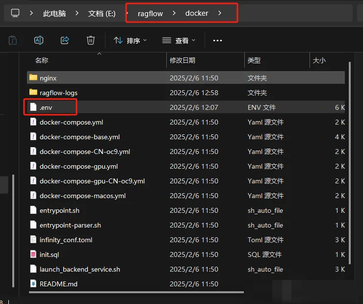
Task: Select file name entrypoint-parser.sh
Action: pyautogui.click(x=70, y=226)
